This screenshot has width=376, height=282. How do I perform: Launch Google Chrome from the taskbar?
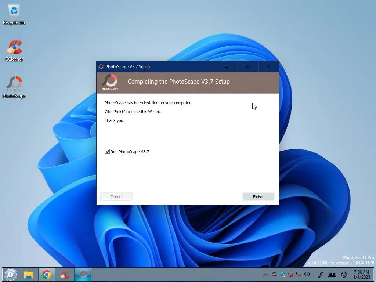pyautogui.click(x=47, y=274)
